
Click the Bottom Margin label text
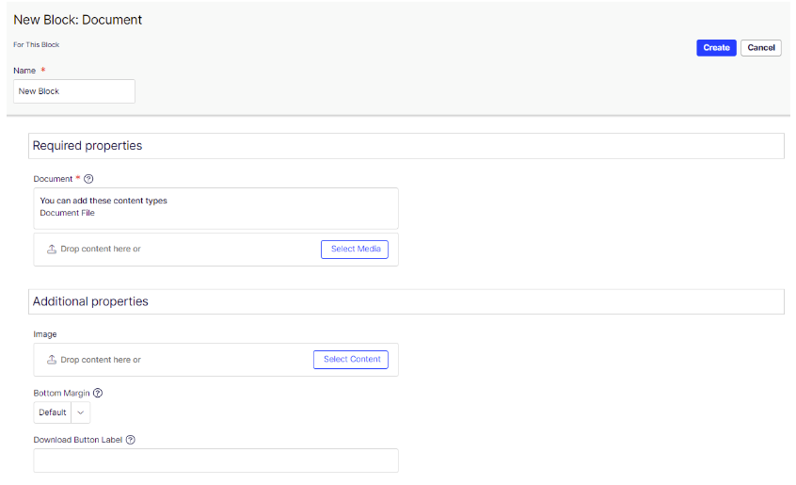click(x=61, y=393)
